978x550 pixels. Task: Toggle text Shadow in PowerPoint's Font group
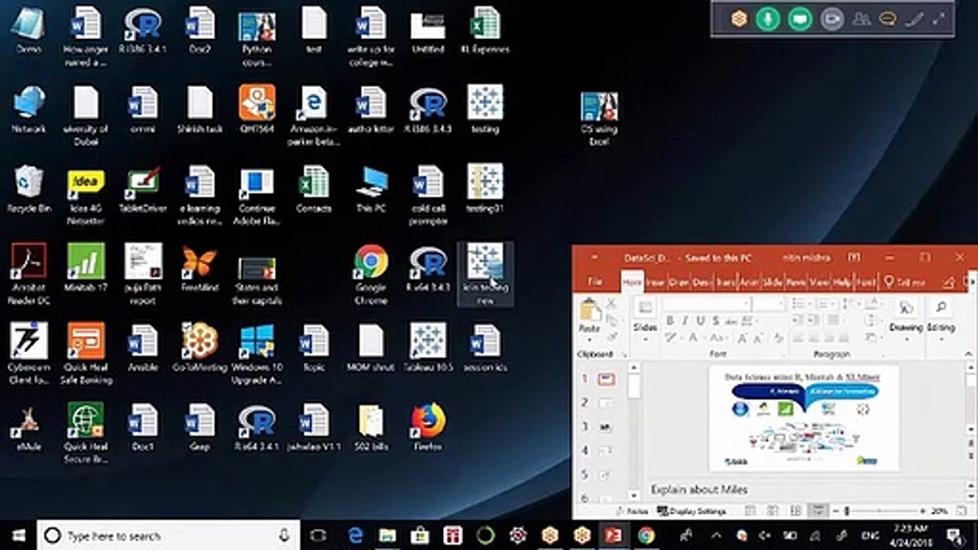[714, 321]
